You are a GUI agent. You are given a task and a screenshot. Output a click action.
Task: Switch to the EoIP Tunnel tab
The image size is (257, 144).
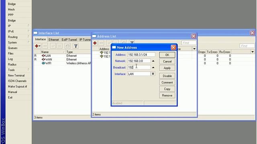click(69, 40)
